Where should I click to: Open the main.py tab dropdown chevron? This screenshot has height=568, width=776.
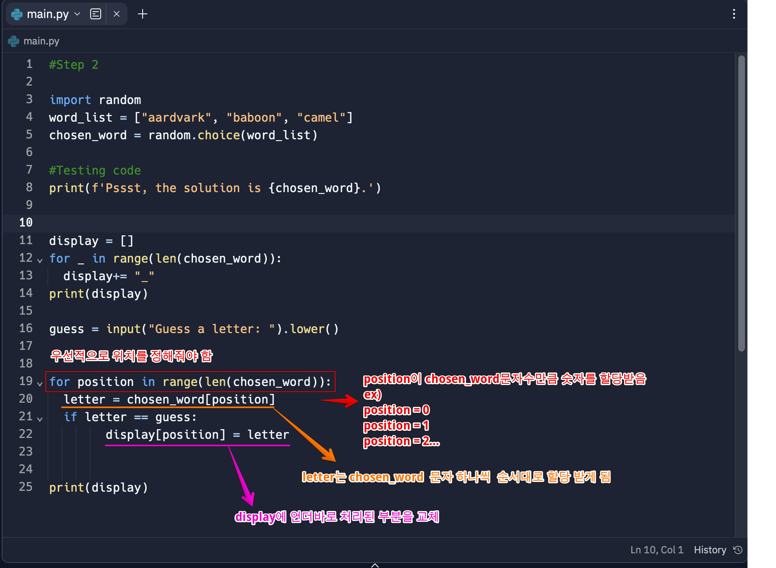point(77,14)
